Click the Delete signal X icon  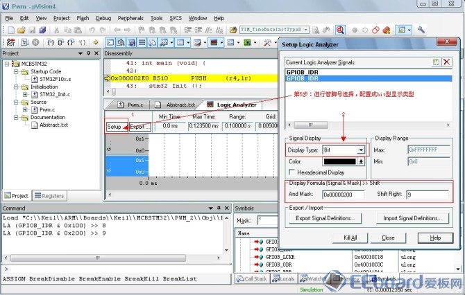[x=446, y=62]
